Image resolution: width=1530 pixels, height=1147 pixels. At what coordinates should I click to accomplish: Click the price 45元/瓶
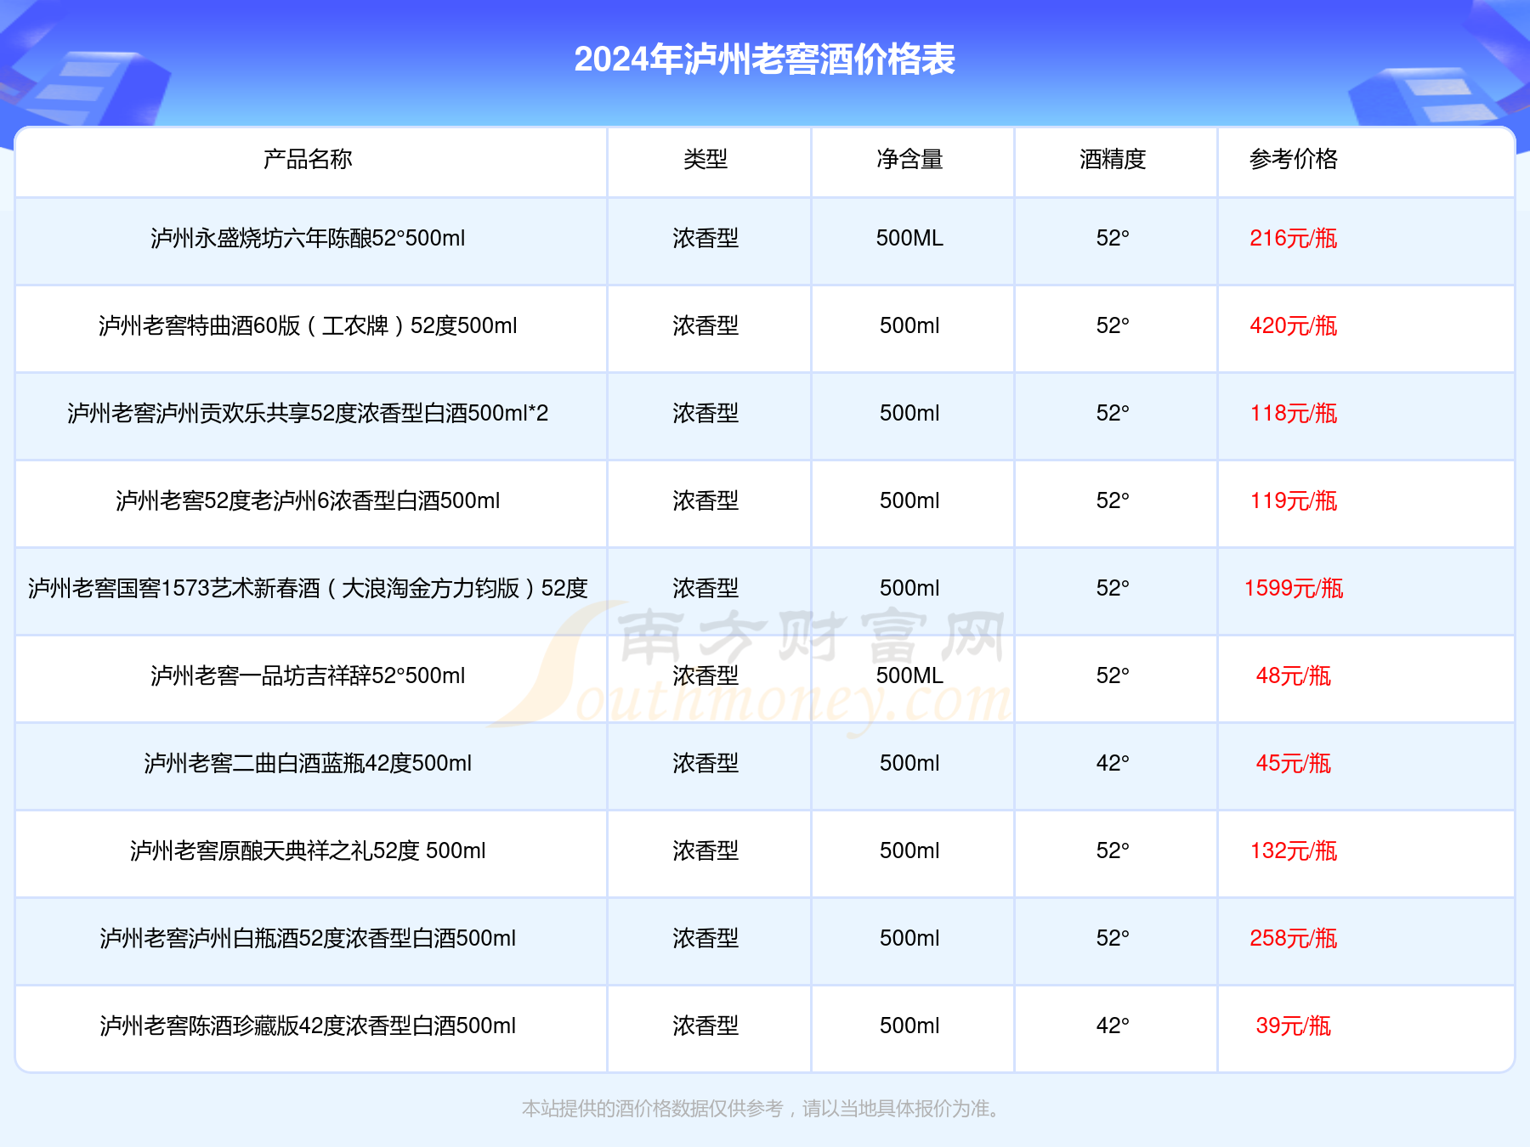pos(1294,764)
